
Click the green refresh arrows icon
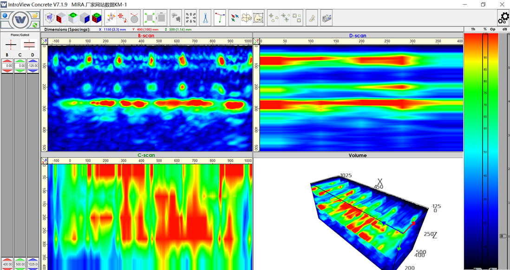pyautogui.click(x=35, y=25)
